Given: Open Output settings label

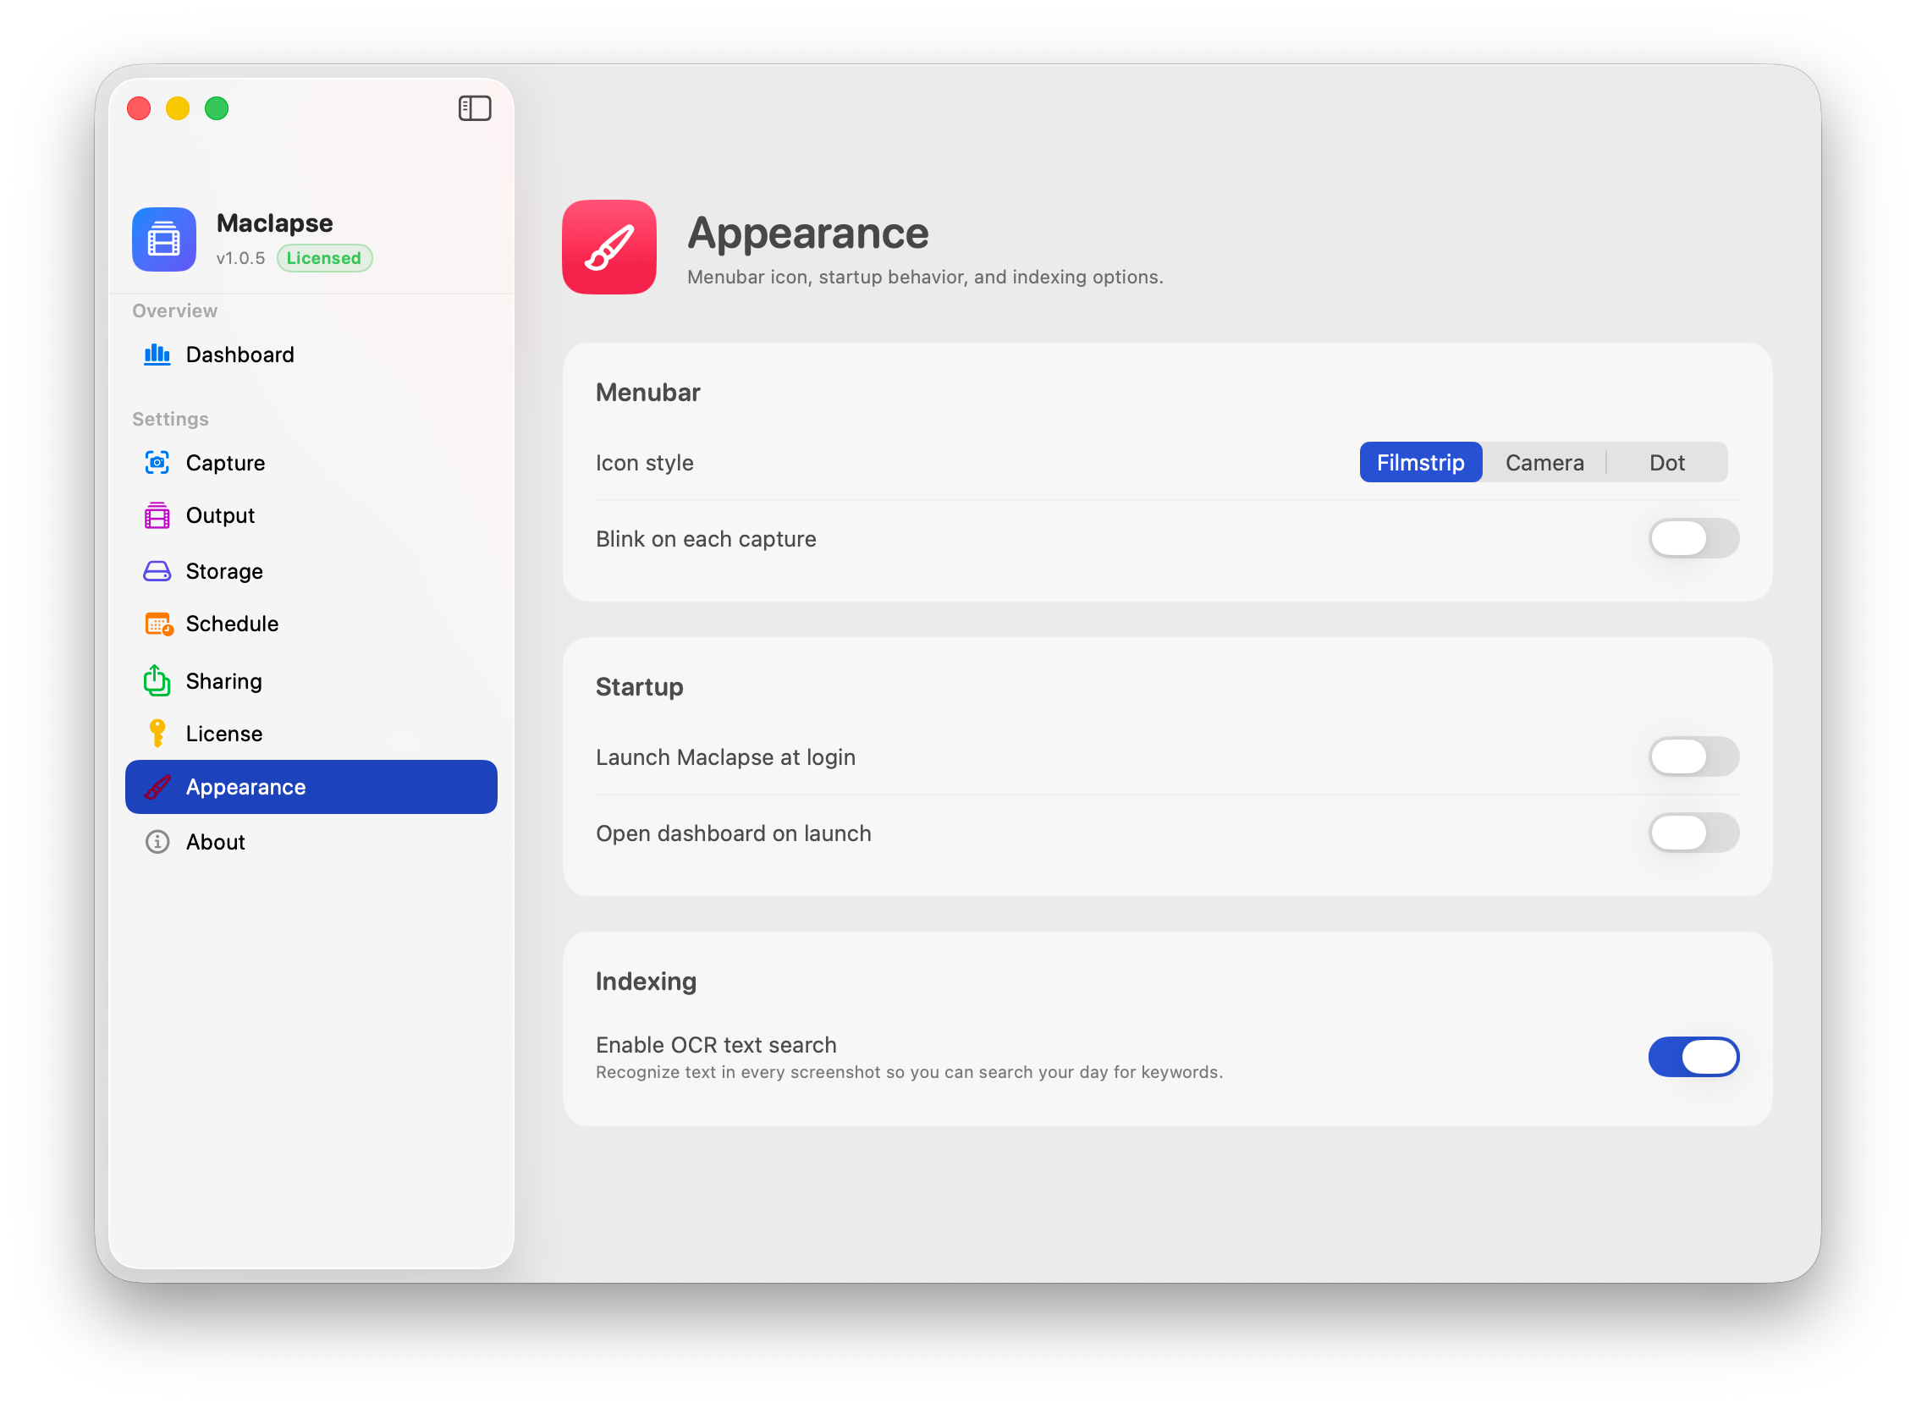Looking at the screenshot, I should (x=220, y=515).
